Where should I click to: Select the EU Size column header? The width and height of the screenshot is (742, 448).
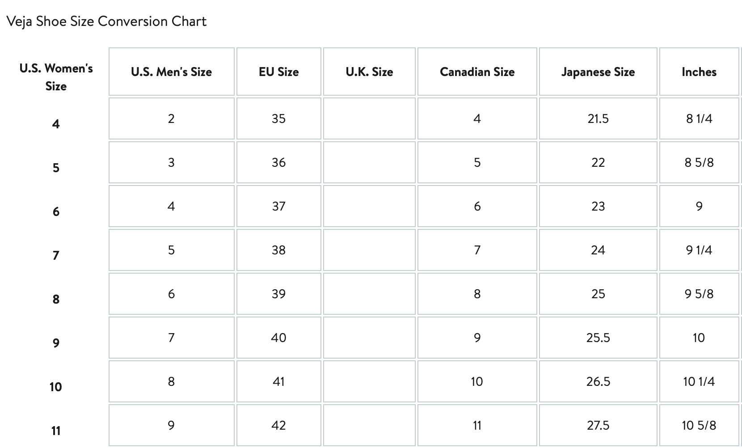(x=278, y=72)
